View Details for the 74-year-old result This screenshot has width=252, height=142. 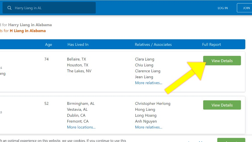tap(222, 61)
